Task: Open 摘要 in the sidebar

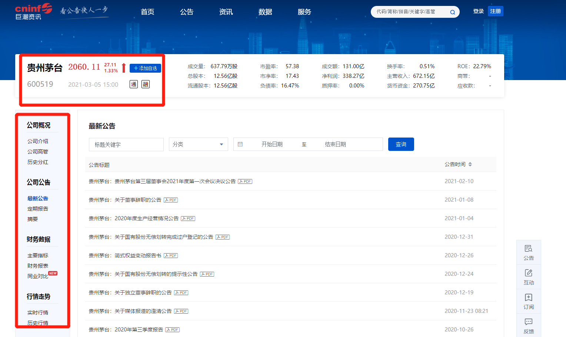Action: pos(33,219)
